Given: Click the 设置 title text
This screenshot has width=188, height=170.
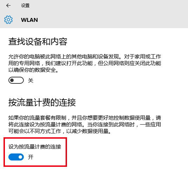Looking at the screenshot, I should 25,6.
